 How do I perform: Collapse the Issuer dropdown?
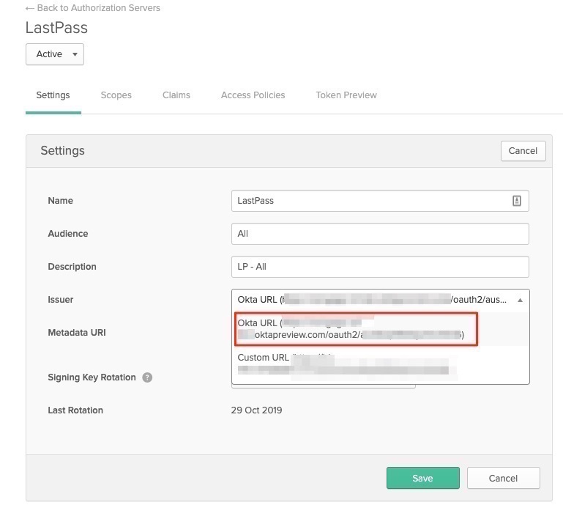(x=380, y=300)
